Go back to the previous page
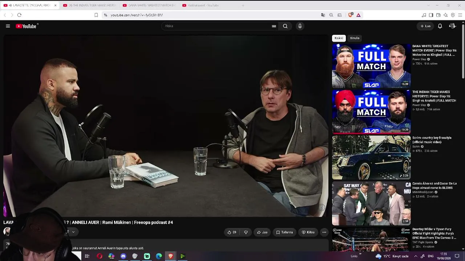Image resolution: width=465 pixels, height=261 pixels. pos(5,15)
